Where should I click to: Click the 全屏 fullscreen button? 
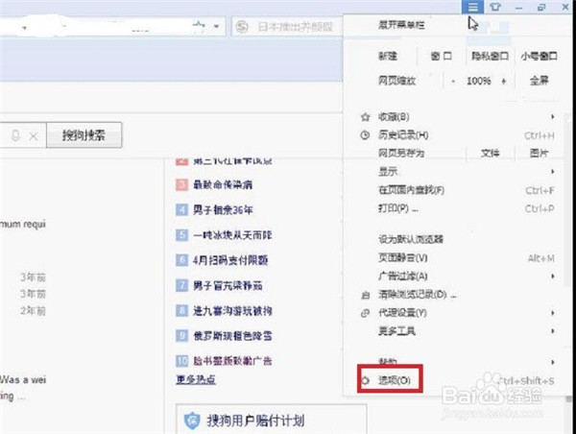pos(538,83)
